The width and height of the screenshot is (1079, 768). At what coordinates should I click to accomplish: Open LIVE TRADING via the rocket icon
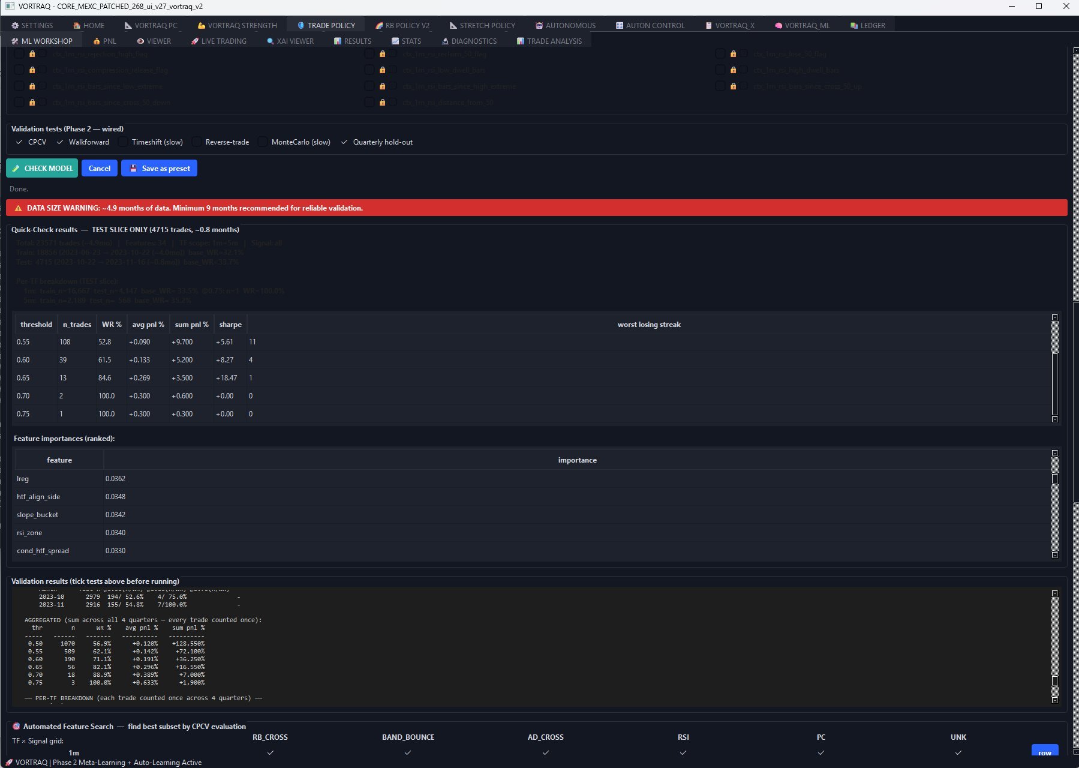pyautogui.click(x=195, y=41)
